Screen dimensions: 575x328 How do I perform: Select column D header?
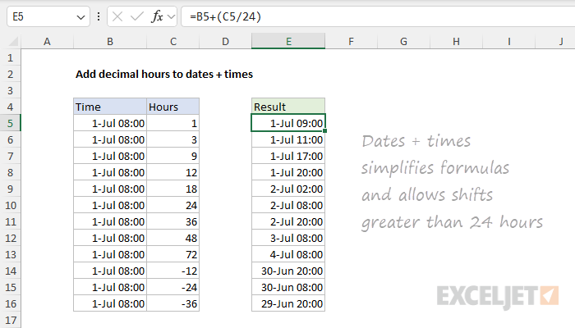(226, 41)
